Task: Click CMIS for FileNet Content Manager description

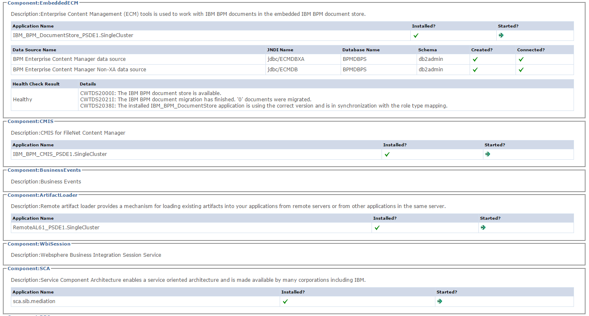Action: click(68, 133)
